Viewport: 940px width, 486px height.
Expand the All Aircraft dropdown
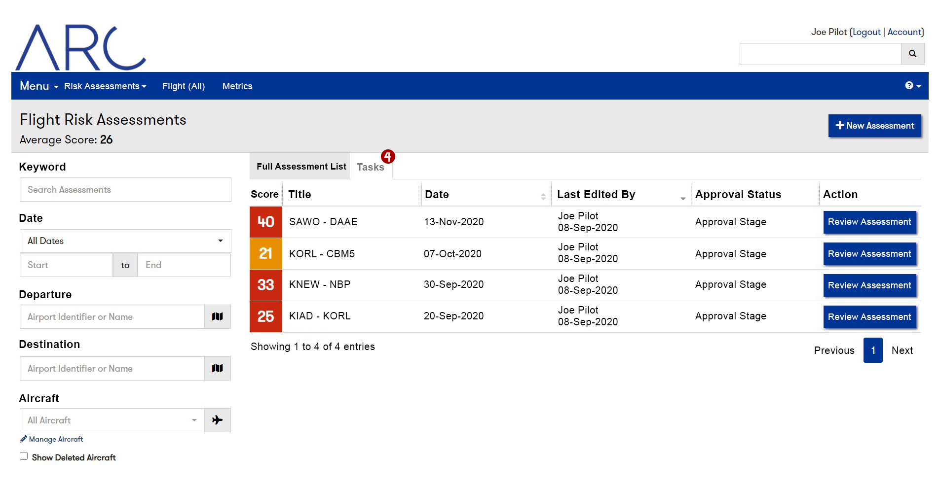coord(194,420)
